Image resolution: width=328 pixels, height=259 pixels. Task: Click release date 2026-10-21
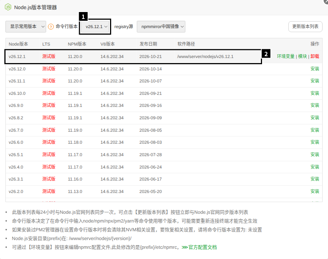(x=151, y=57)
